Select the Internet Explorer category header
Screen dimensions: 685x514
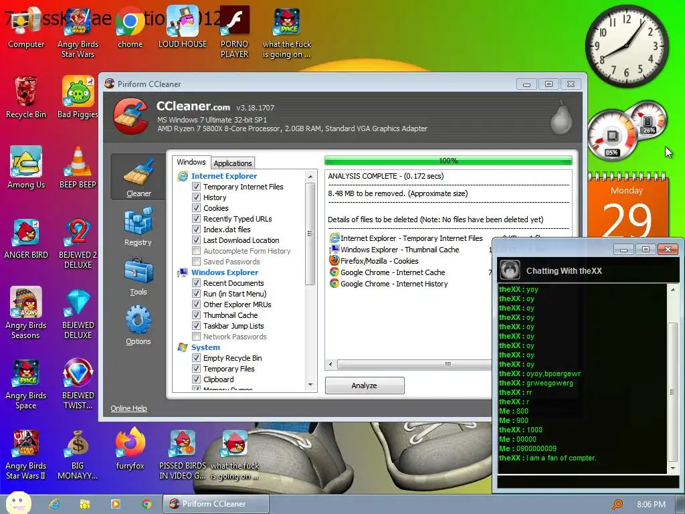[x=223, y=176]
